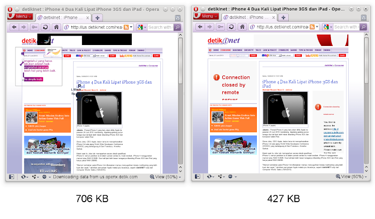Click the RSS feed icon in right window

coord(312,27)
